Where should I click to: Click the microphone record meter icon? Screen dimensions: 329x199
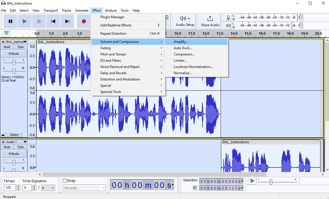pyautogui.click(x=228, y=18)
